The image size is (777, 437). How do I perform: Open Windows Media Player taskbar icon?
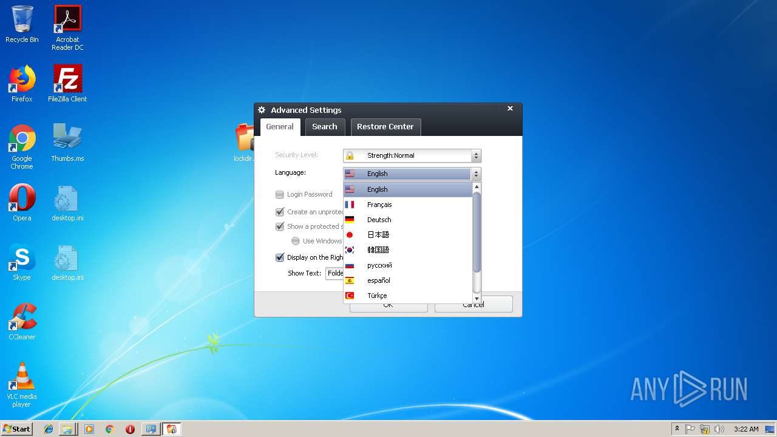pos(89,429)
